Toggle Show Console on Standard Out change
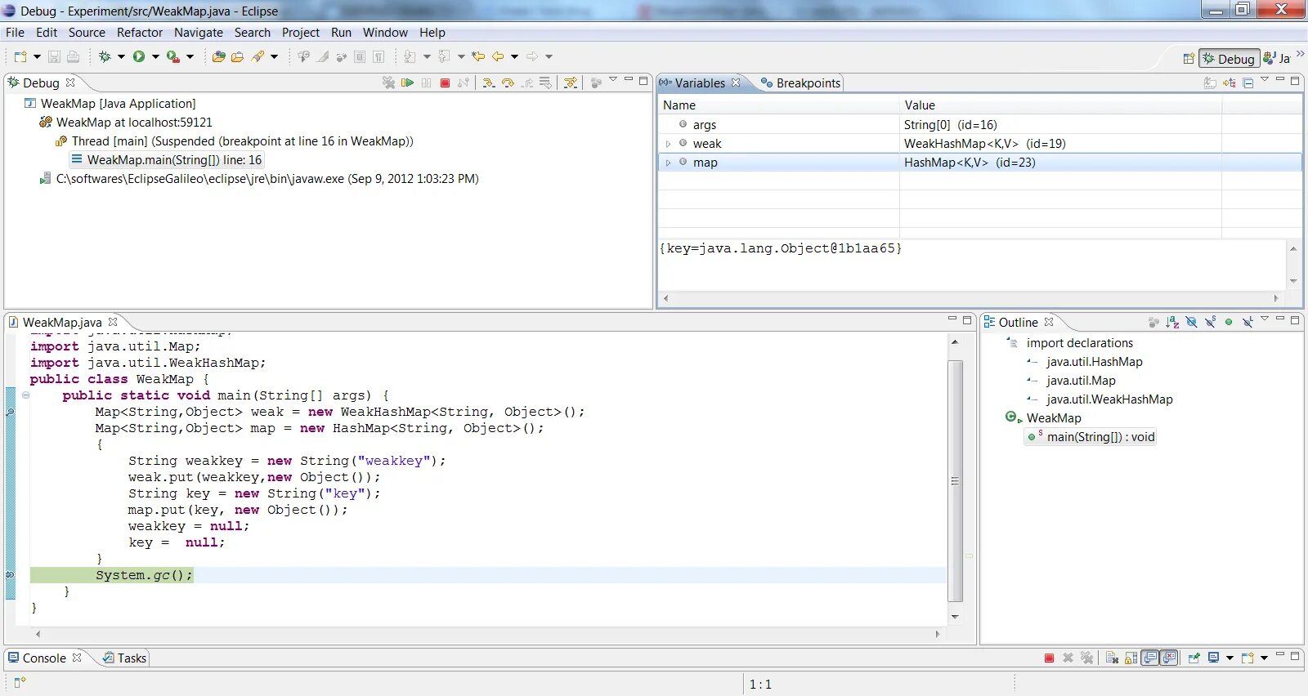Image resolution: width=1308 pixels, height=696 pixels. click(x=1150, y=658)
